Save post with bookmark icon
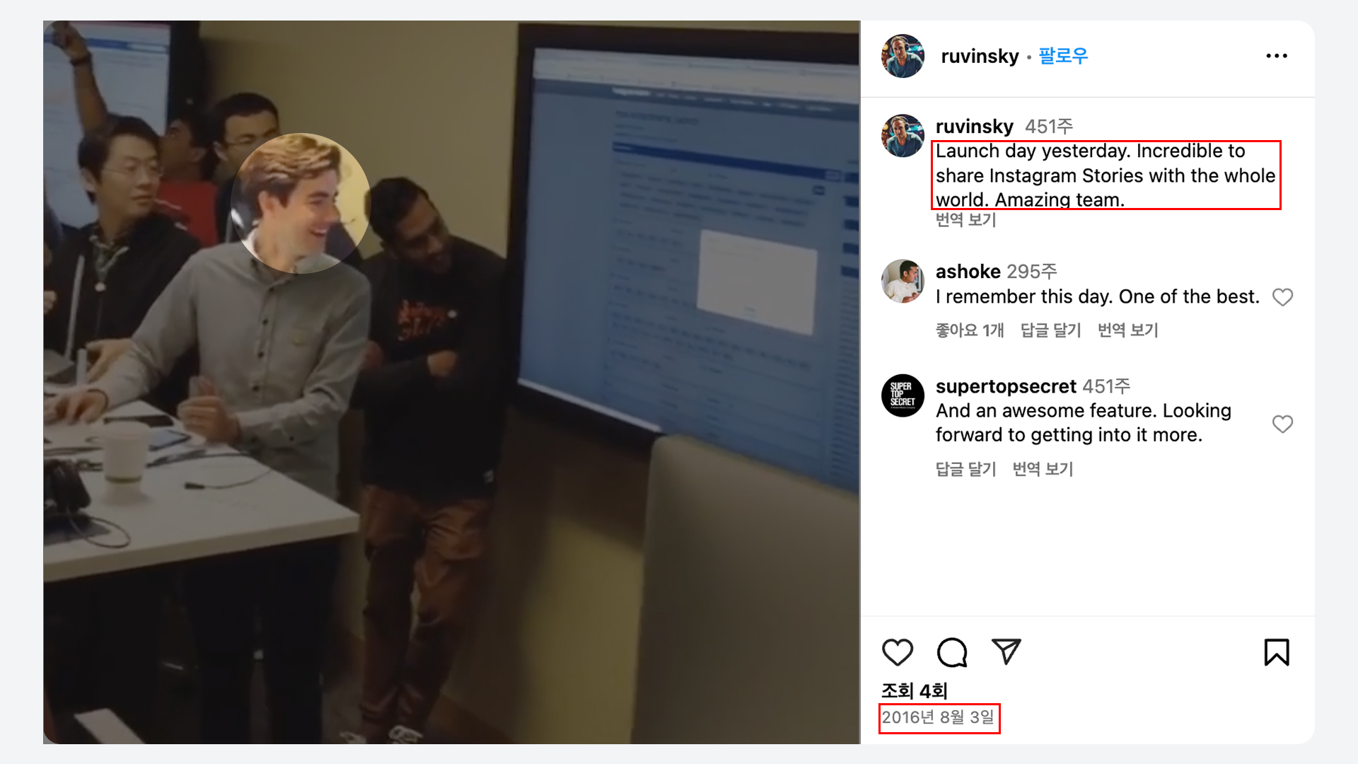Screen dimensions: 1358x764 1277,652
